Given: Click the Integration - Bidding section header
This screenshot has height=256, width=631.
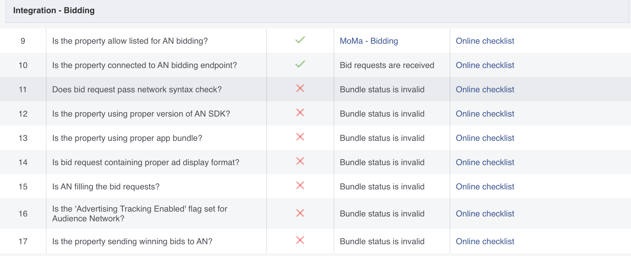Looking at the screenshot, I should click(54, 10).
